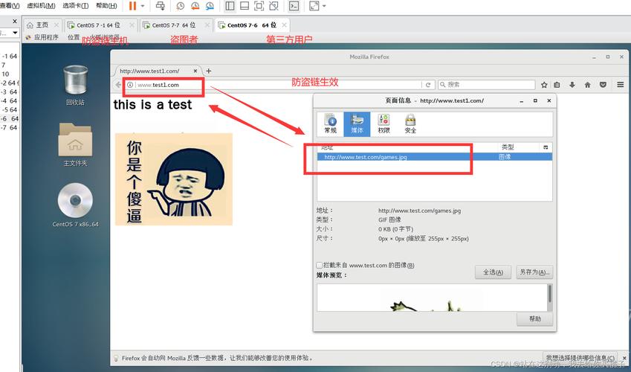Dismiss the Firefox data notification bar with its X

tap(624, 357)
